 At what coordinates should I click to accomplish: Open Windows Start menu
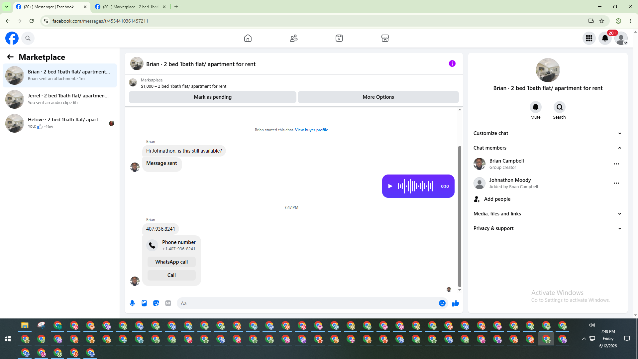(8, 339)
